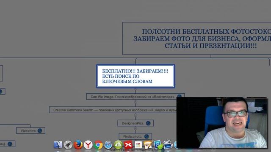This screenshot has width=271, height=152.
Task: Select the БЕСПЛАТНО!!! ЗАБИРАЕМ!!!! highlighted node
Action: point(135,76)
